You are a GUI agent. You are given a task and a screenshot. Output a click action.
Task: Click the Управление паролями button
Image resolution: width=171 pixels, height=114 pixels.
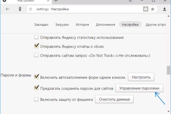pyautogui.click(x=139, y=88)
